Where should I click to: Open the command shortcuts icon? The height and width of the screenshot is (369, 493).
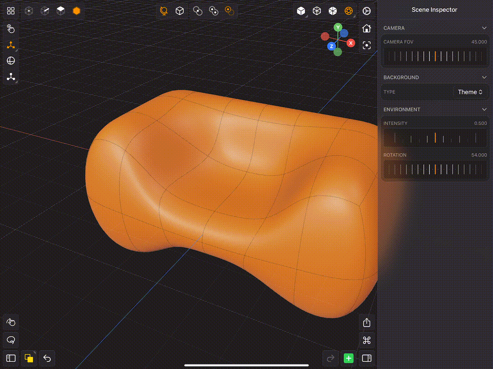(367, 340)
